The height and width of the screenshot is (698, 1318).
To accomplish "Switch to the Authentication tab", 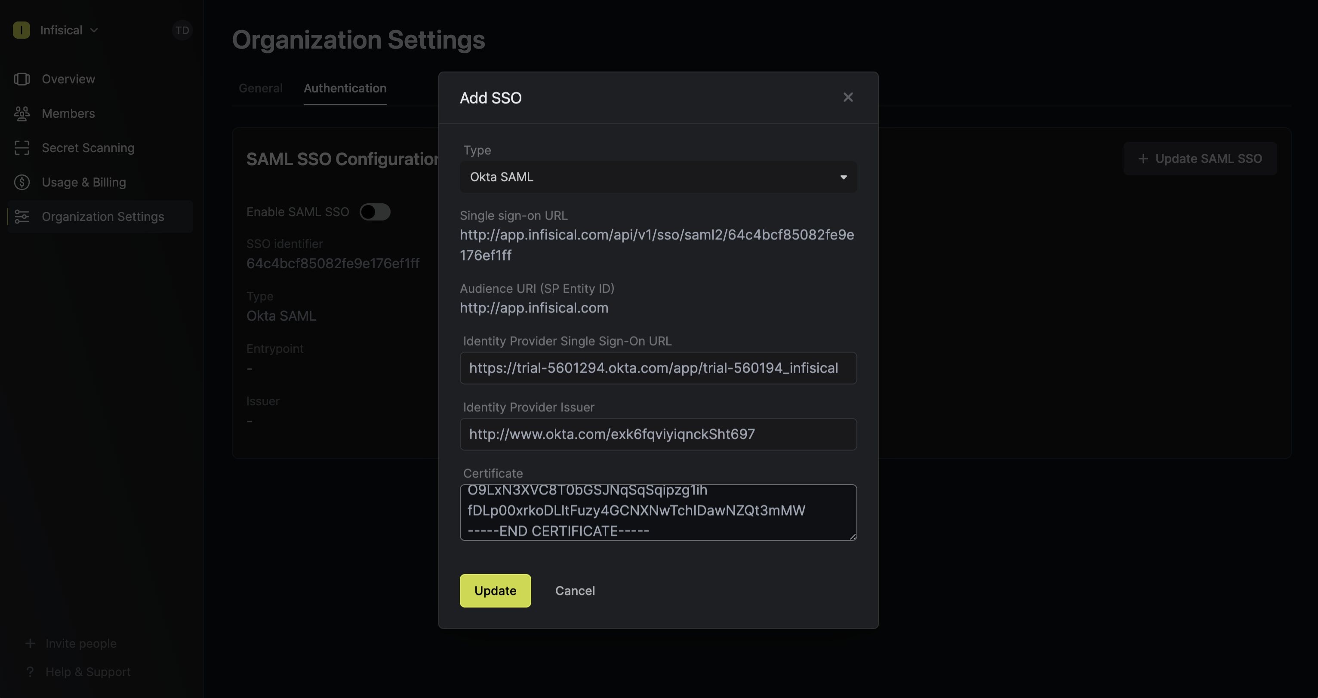I will pos(345,88).
